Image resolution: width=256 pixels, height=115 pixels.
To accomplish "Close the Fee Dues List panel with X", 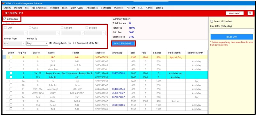I will point(250,13).
